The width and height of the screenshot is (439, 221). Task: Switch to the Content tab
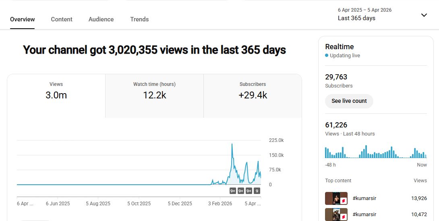62,19
